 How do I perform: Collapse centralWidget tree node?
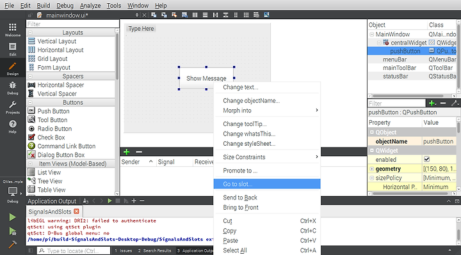(x=379, y=43)
